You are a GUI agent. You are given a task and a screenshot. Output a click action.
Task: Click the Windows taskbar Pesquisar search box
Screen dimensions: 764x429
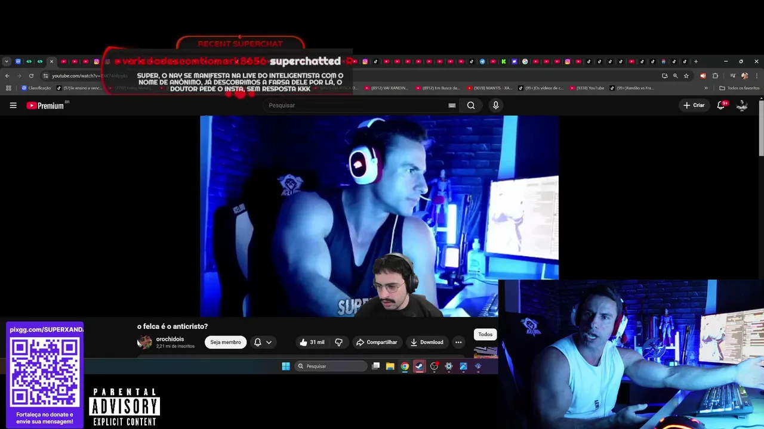[331, 366]
